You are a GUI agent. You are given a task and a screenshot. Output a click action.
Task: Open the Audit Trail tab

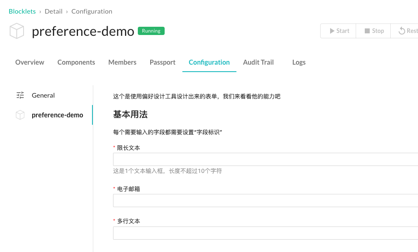point(258,63)
